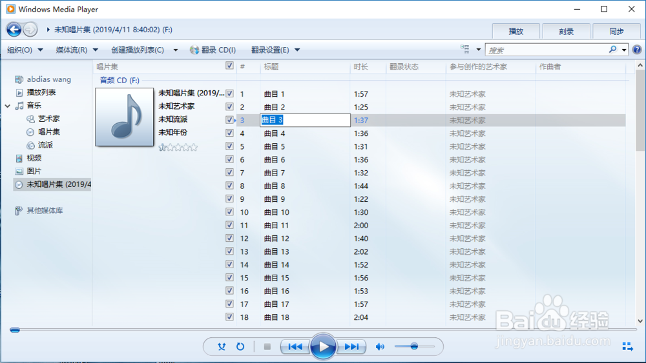
Task: Uncheck the checkbox for 曲目 2
Action: pyautogui.click(x=229, y=106)
